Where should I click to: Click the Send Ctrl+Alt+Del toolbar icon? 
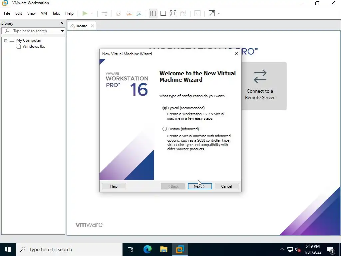pos(105,13)
